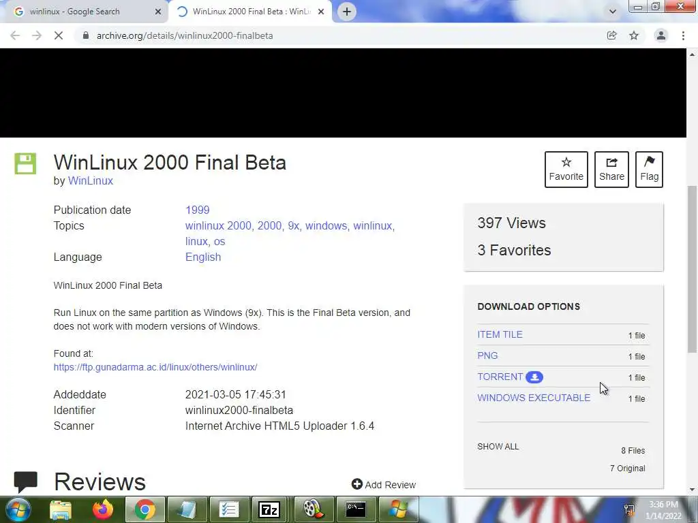Download the PNG file option

coord(487,355)
